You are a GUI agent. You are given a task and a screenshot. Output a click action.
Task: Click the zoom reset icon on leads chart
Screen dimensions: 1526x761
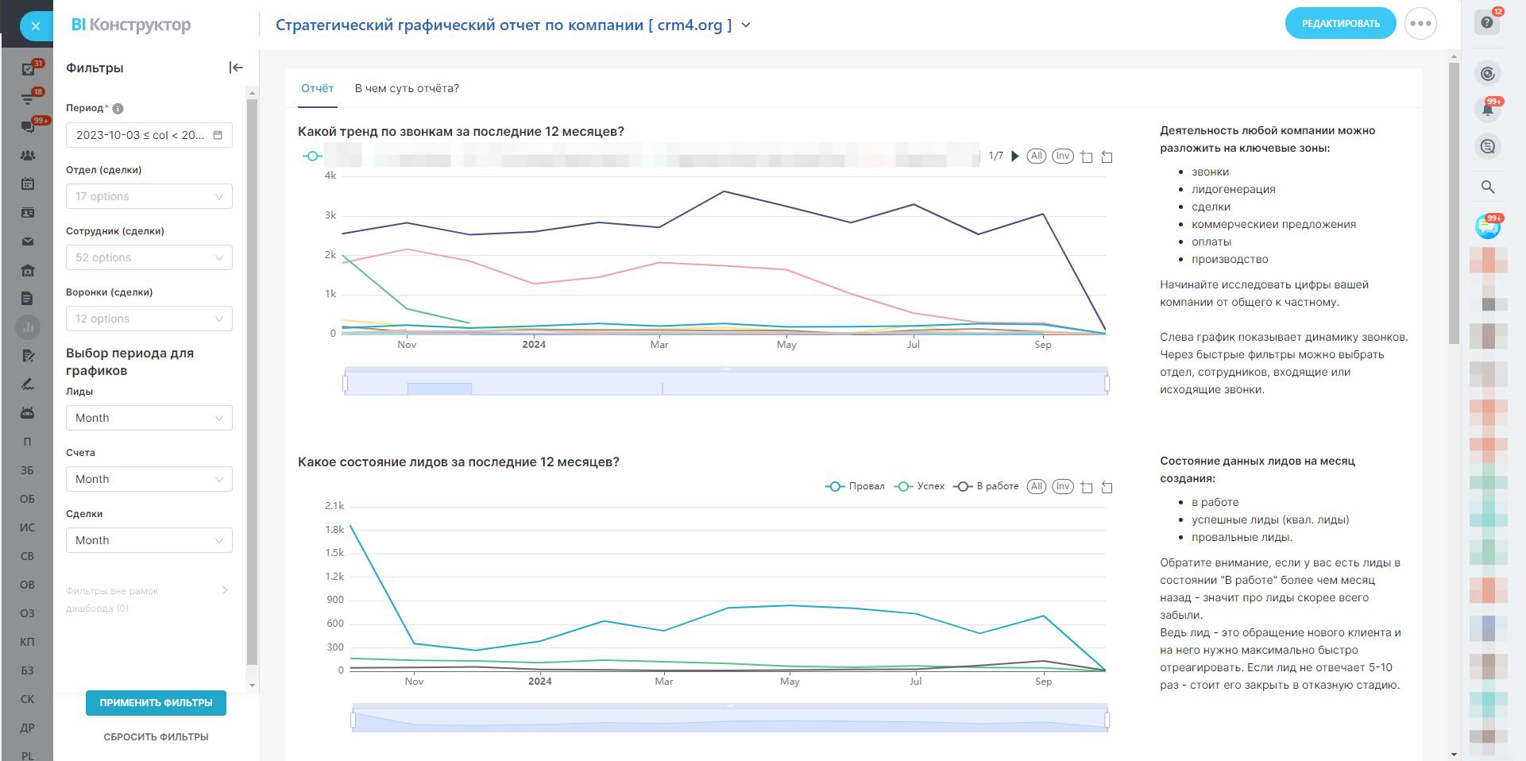(x=1107, y=487)
